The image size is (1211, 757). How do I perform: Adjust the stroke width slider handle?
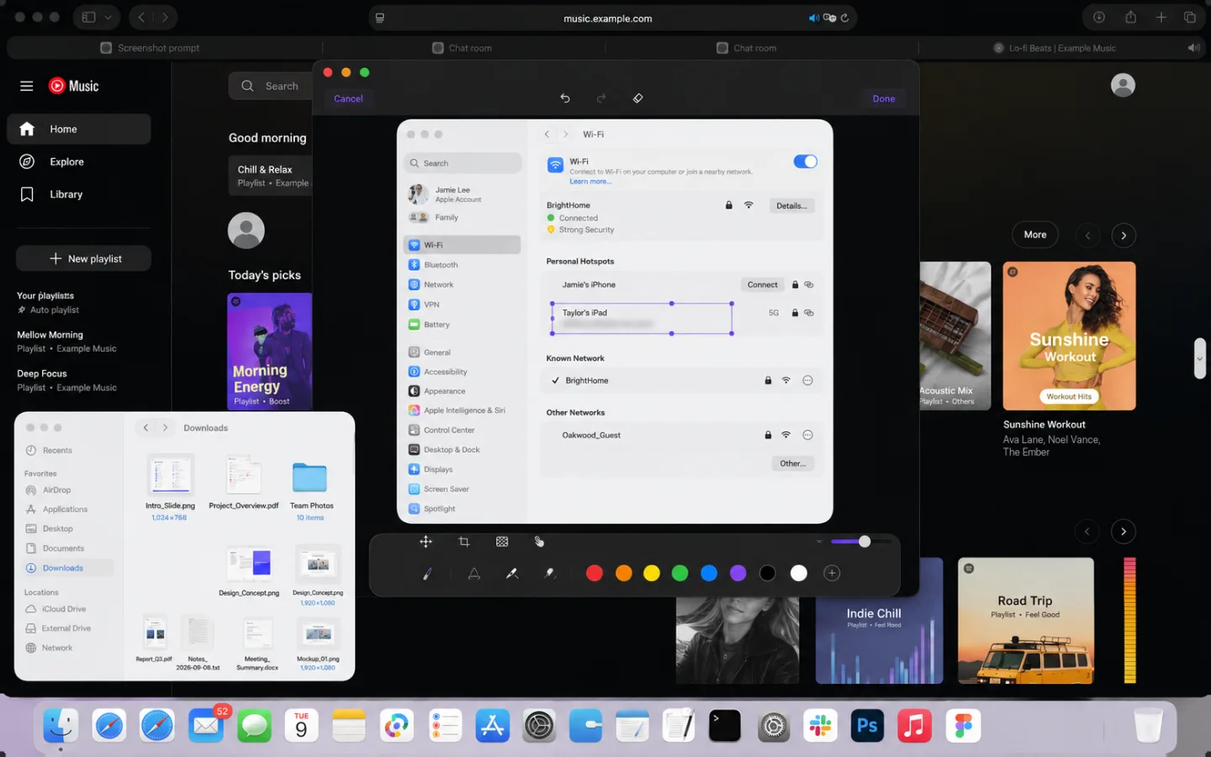click(x=865, y=542)
